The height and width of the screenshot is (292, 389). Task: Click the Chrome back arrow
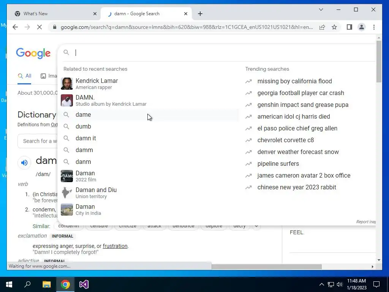(x=15, y=27)
